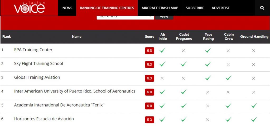The image size is (270, 126).
Task: Click Global Training Aviation Ab Initio cross
Action: click(x=162, y=78)
